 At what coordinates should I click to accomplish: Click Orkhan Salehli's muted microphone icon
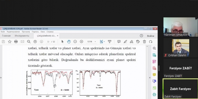click(x=166, y=55)
